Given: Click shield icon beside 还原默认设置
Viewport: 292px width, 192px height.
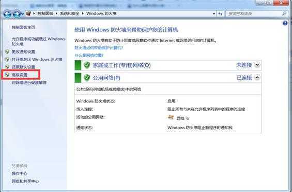Looking at the screenshot, I should point(7,67).
